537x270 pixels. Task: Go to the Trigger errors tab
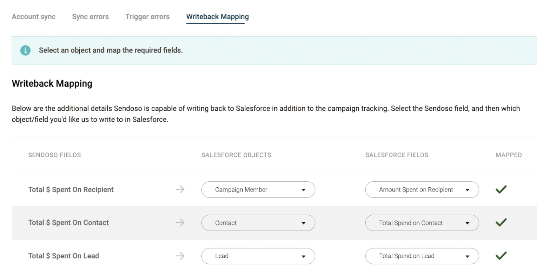[x=147, y=16]
